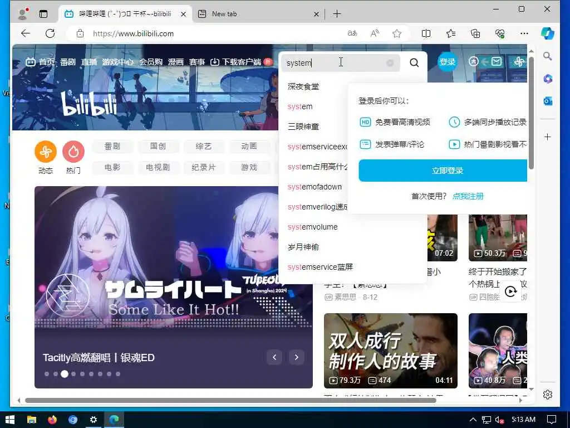
Task: Open 漫画 in the top navigation
Action: (x=175, y=62)
